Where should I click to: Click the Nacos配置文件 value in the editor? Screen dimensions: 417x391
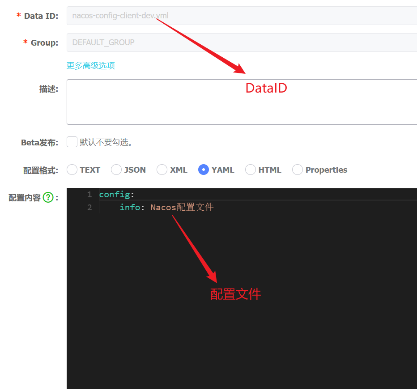pos(182,207)
